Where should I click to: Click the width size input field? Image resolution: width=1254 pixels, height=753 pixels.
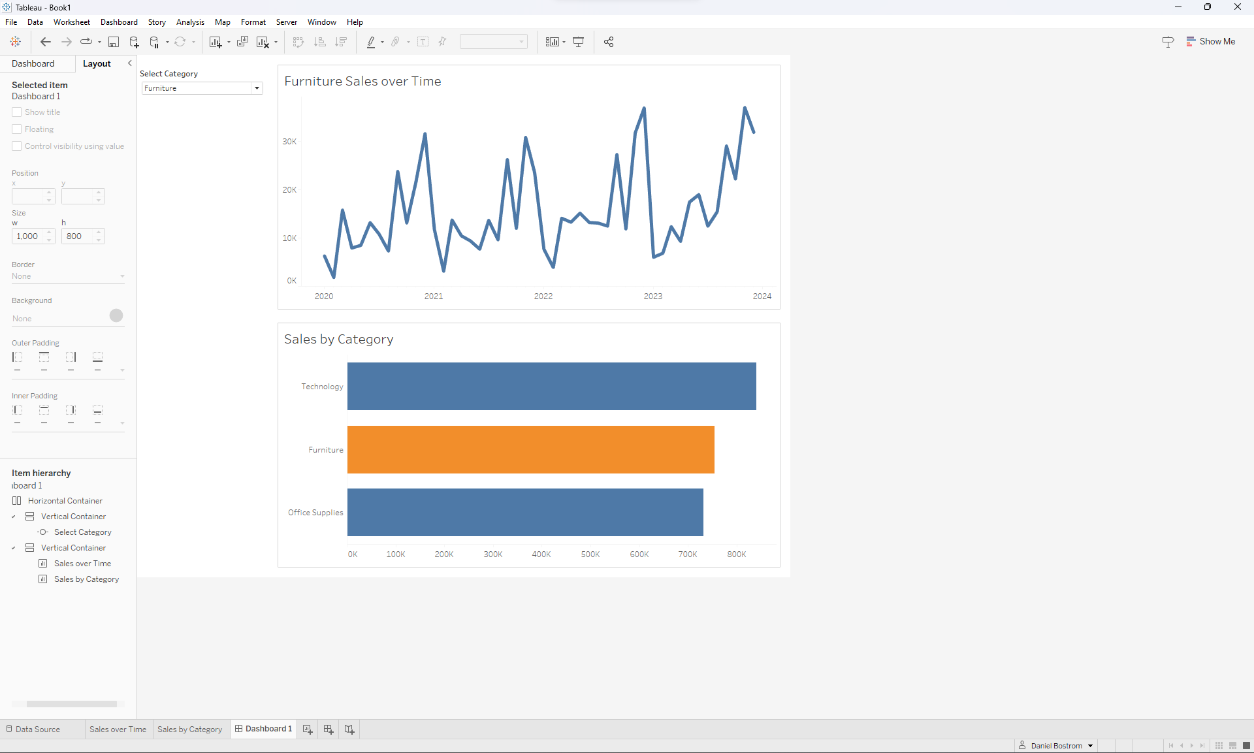click(28, 236)
